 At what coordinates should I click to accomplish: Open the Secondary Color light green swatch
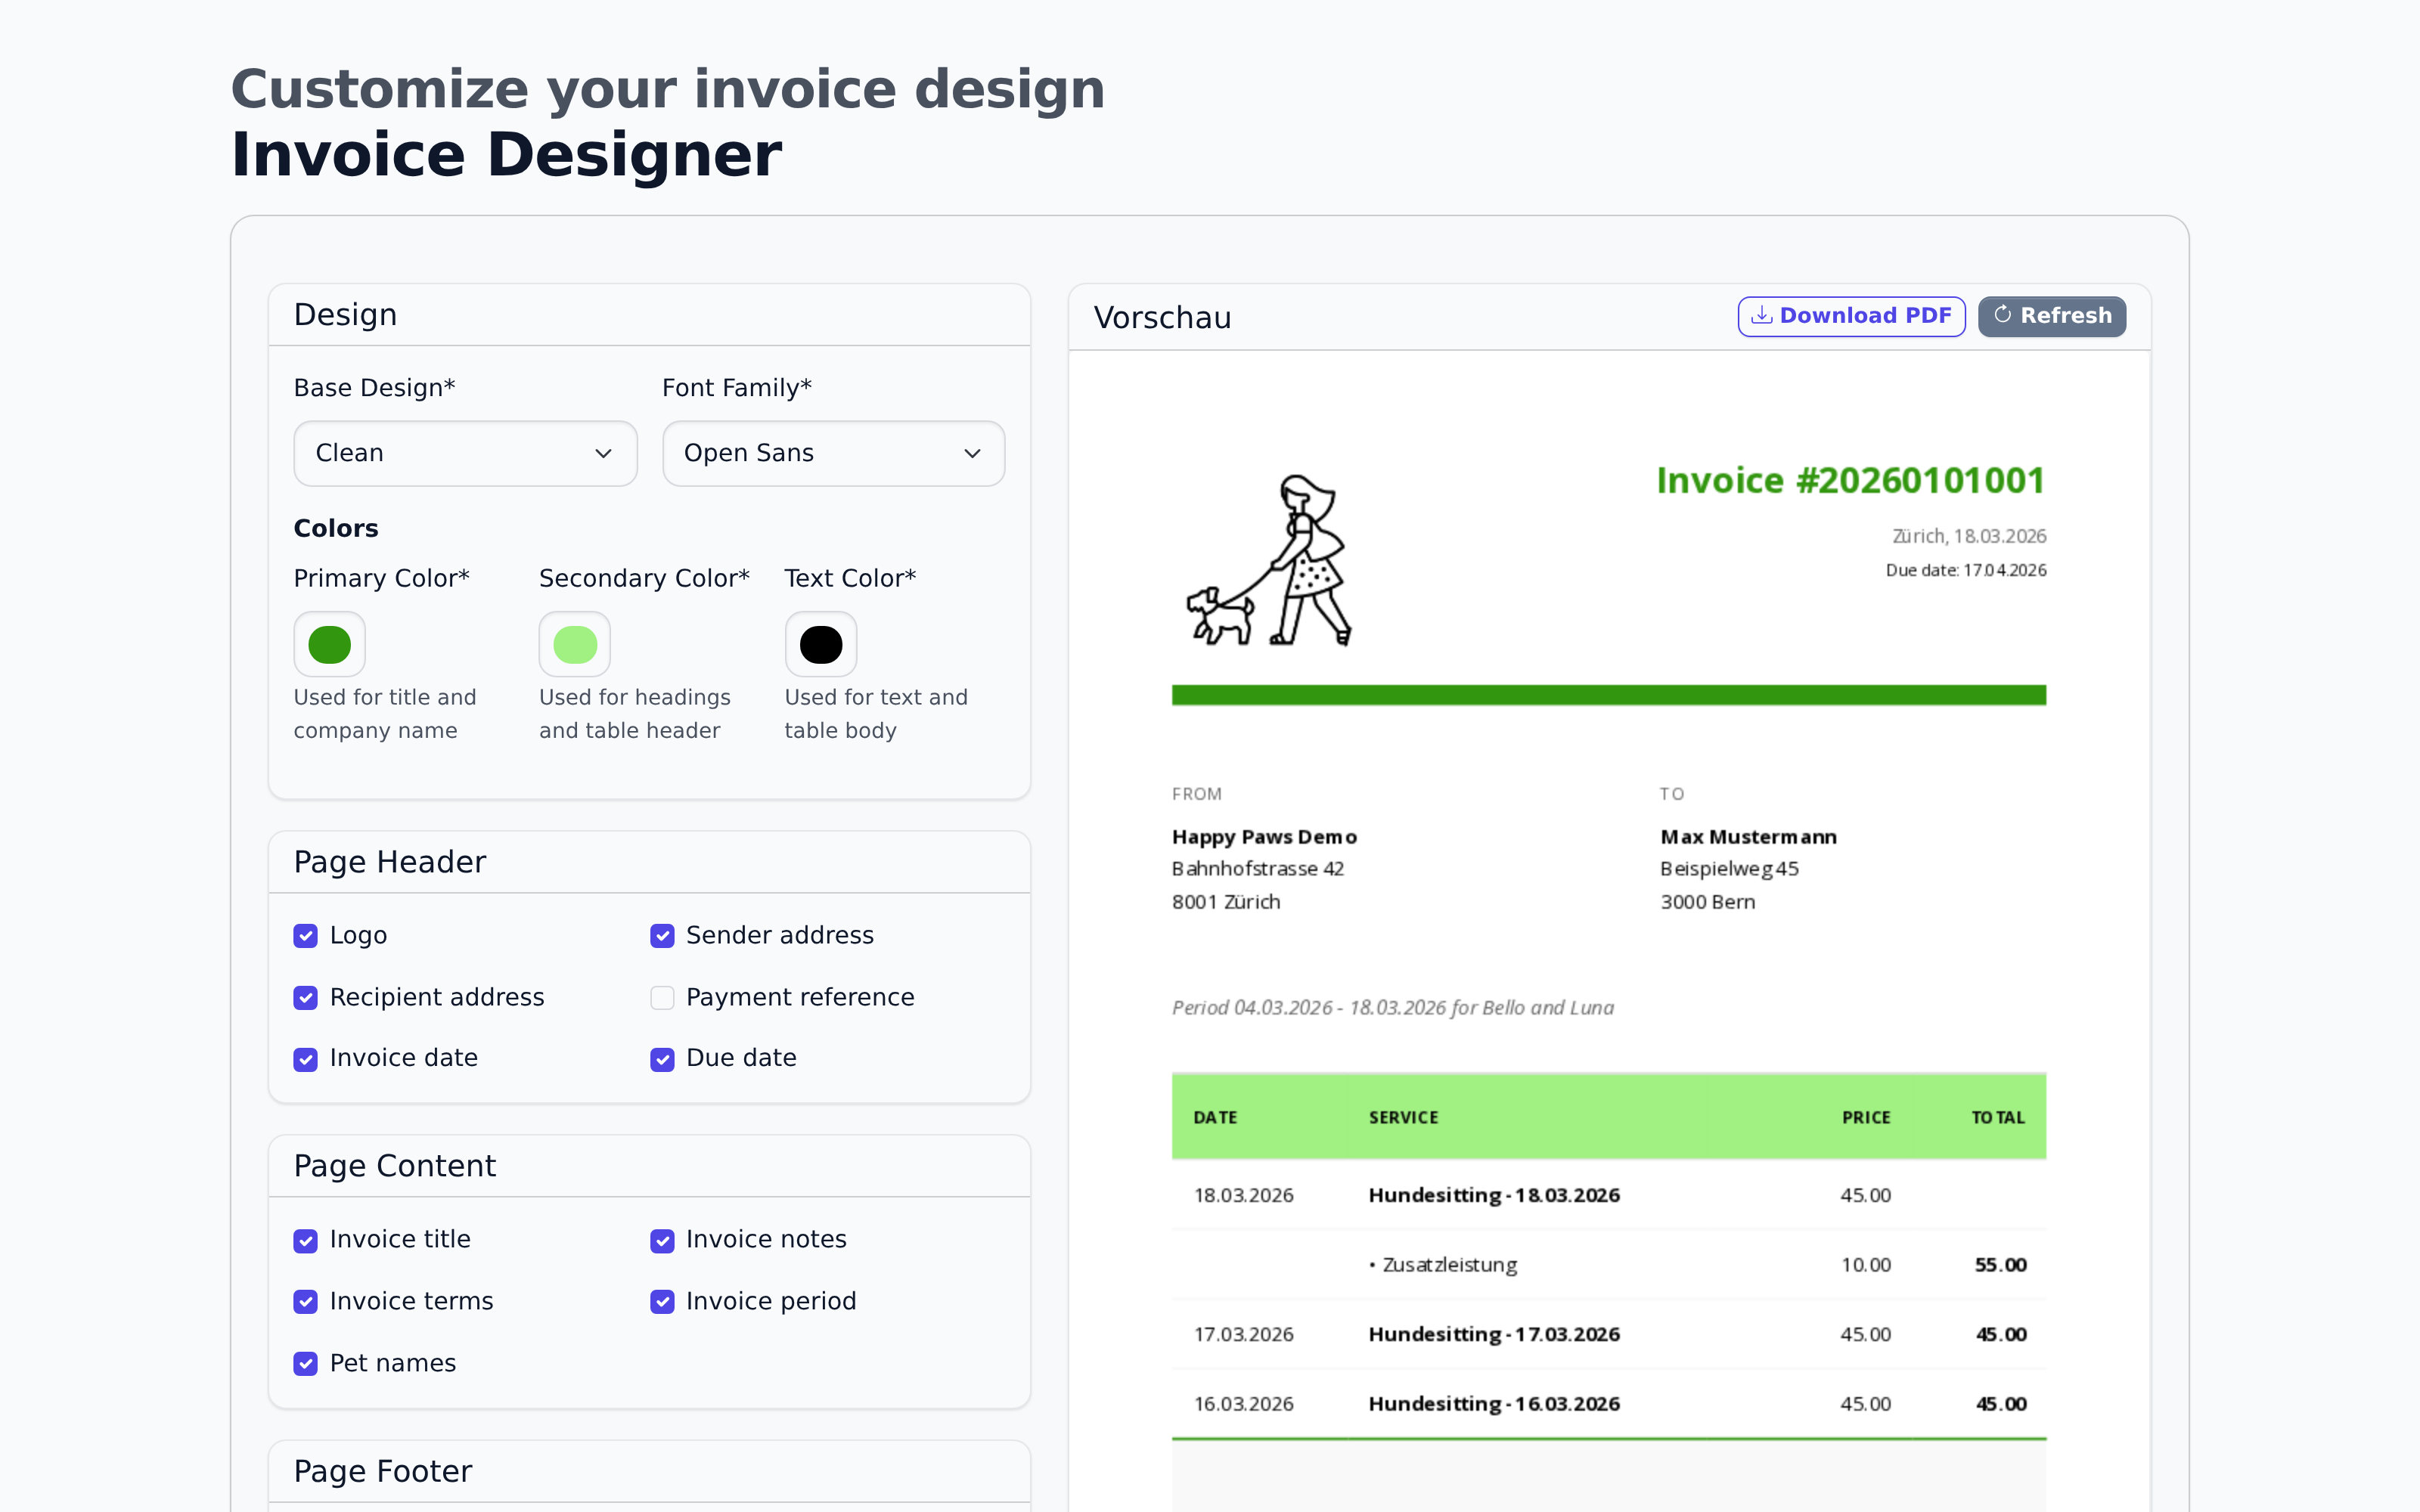pyautogui.click(x=575, y=645)
